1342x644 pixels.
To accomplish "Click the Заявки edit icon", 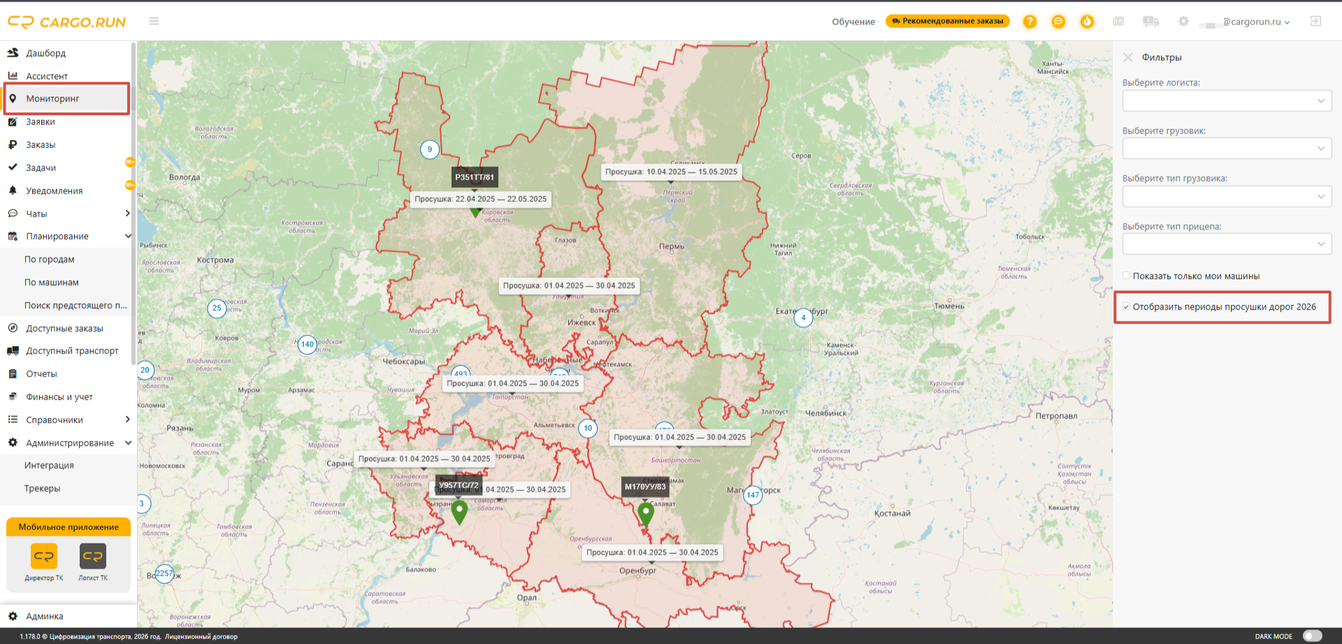I will click(x=13, y=122).
